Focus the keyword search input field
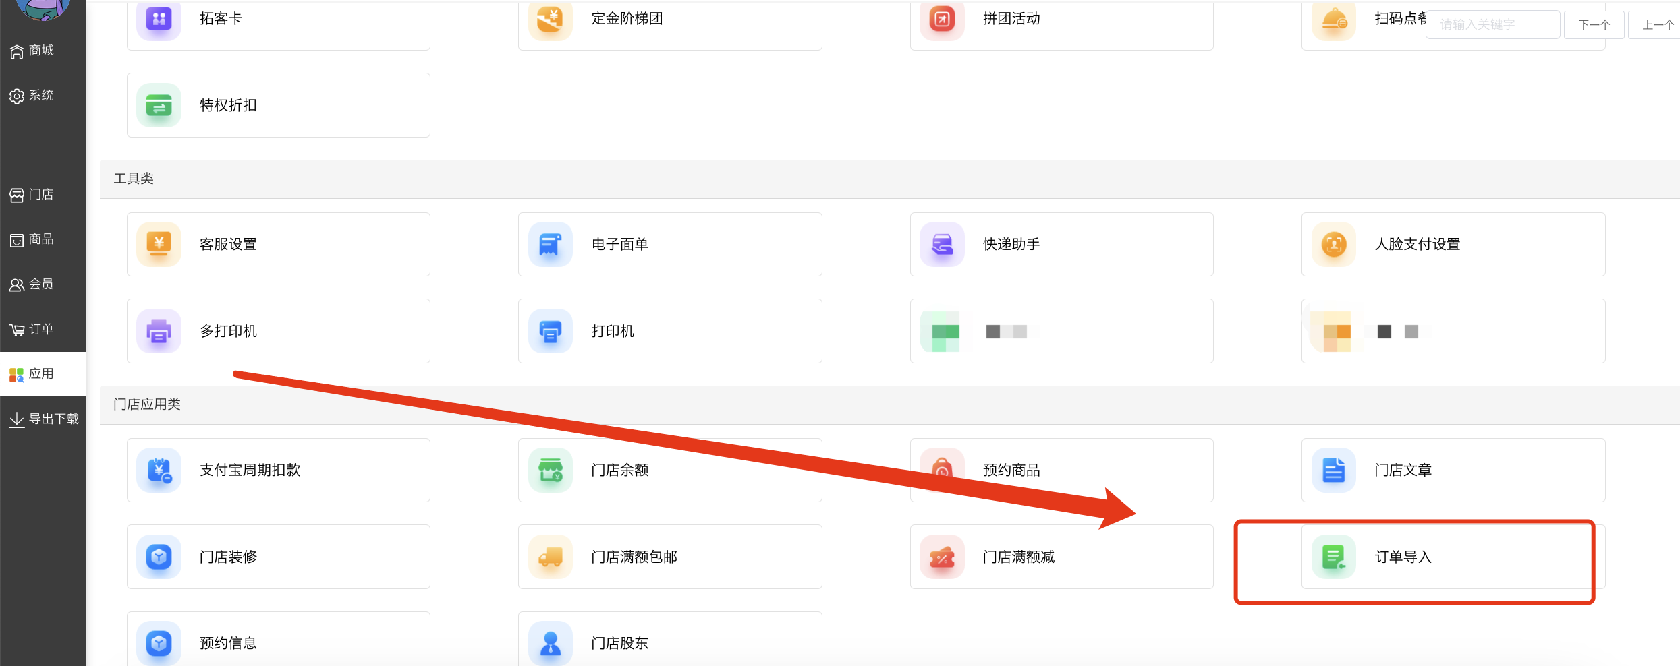This screenshot has width=1680, height=666. [x=1492, y=25]
